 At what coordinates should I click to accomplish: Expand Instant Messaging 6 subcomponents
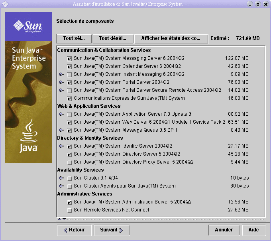pyautogui.click(x=61, y=74)
